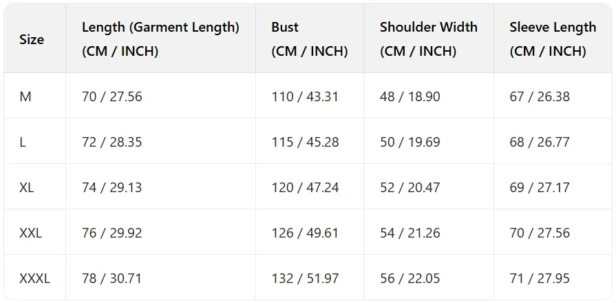Select the Bust column header
616x303 pixels.
click(309, 39)
